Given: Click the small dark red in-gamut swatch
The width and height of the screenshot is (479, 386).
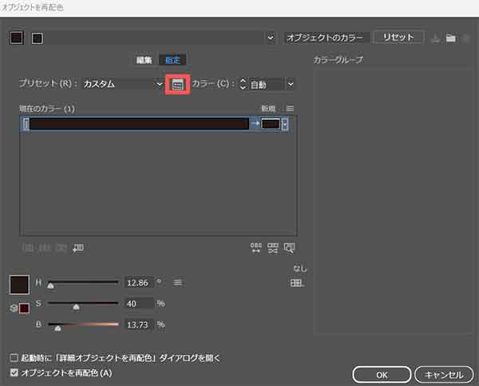Looking at the screenshot, I should click(x=25, y=308).
